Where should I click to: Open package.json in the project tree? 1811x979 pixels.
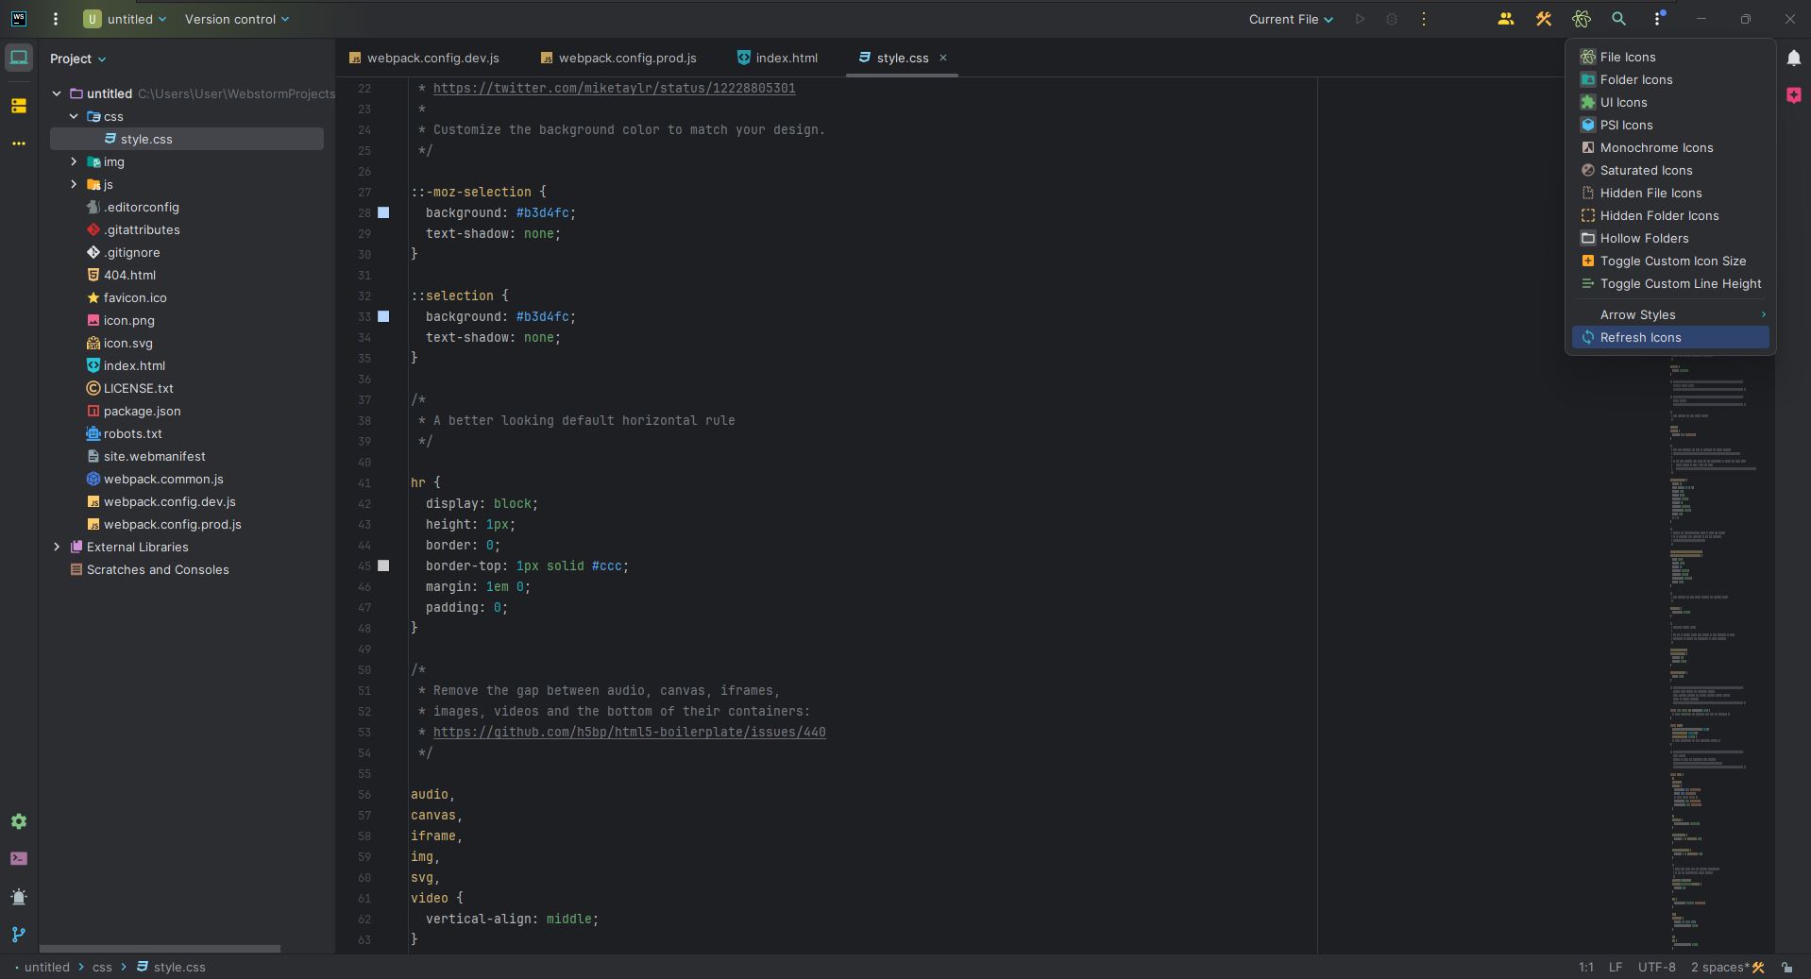[x=142, y=412]
